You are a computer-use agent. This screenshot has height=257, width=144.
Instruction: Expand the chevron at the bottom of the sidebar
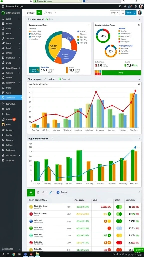tap(19, 249)
